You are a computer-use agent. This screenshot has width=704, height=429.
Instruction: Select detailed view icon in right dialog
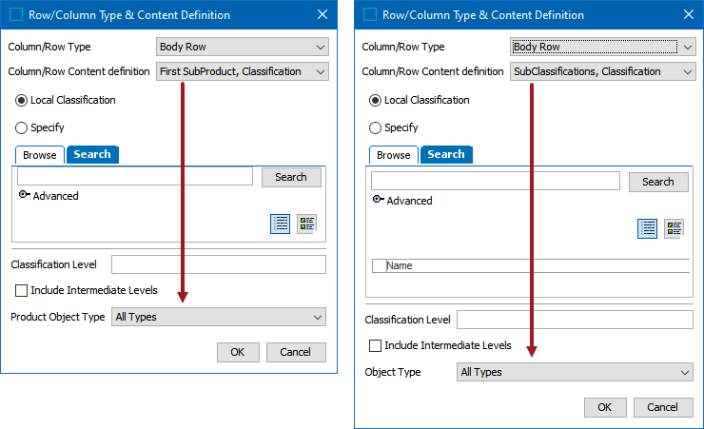tap(675, 229)
